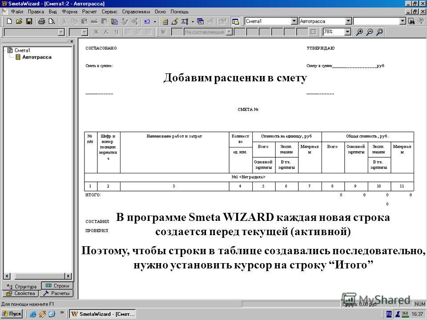Align text center
This screenshot has width=427, height=320.
pos(138,32)
